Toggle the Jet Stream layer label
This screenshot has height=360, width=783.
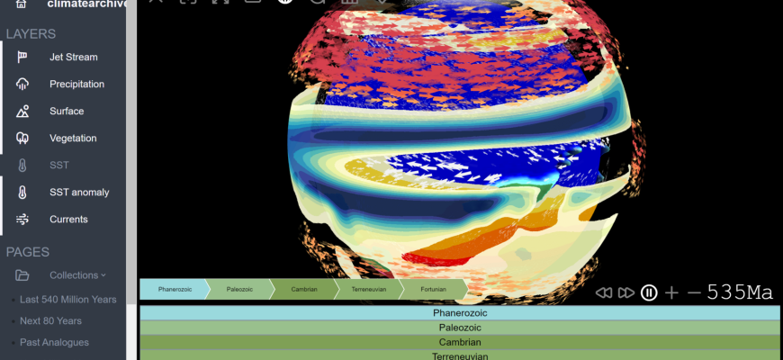(x=73, y=58)
